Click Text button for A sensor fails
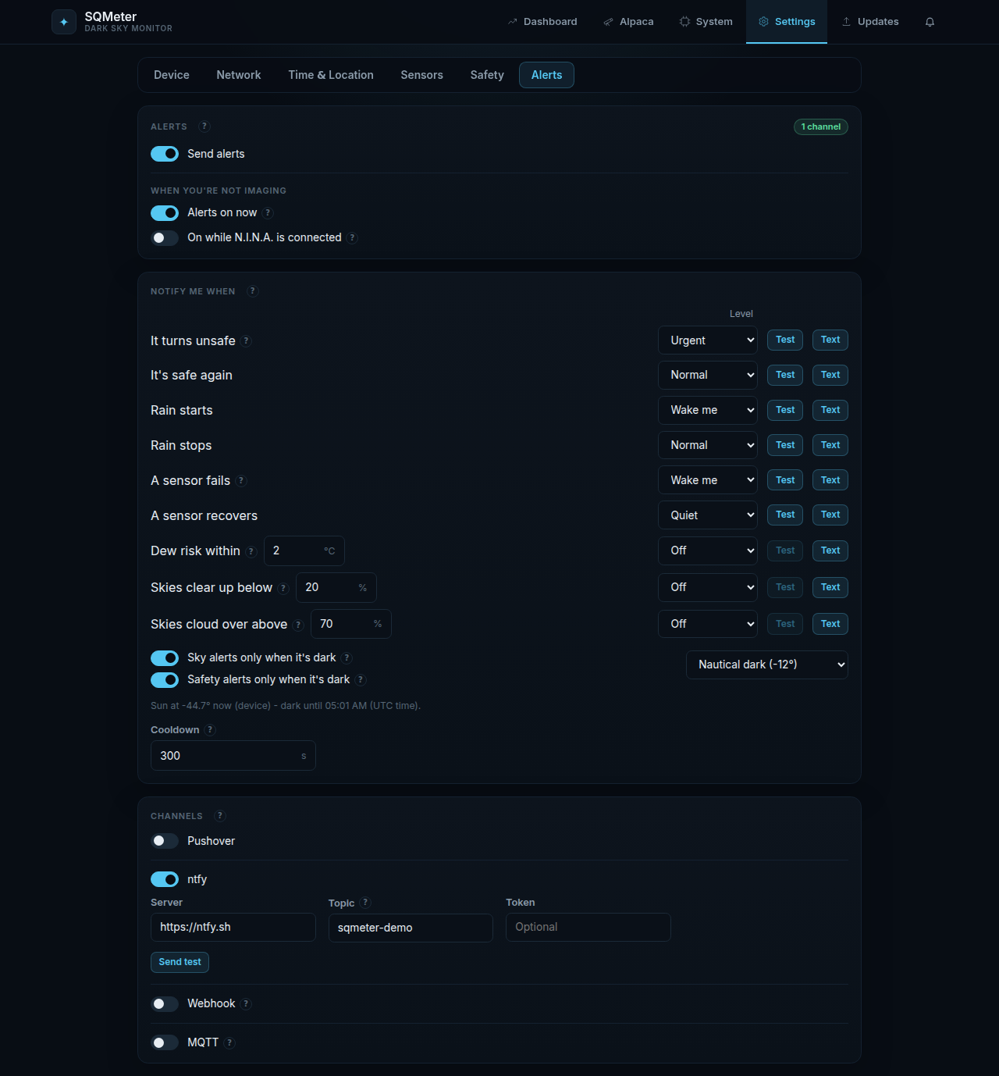 click(x=830, y=480)
